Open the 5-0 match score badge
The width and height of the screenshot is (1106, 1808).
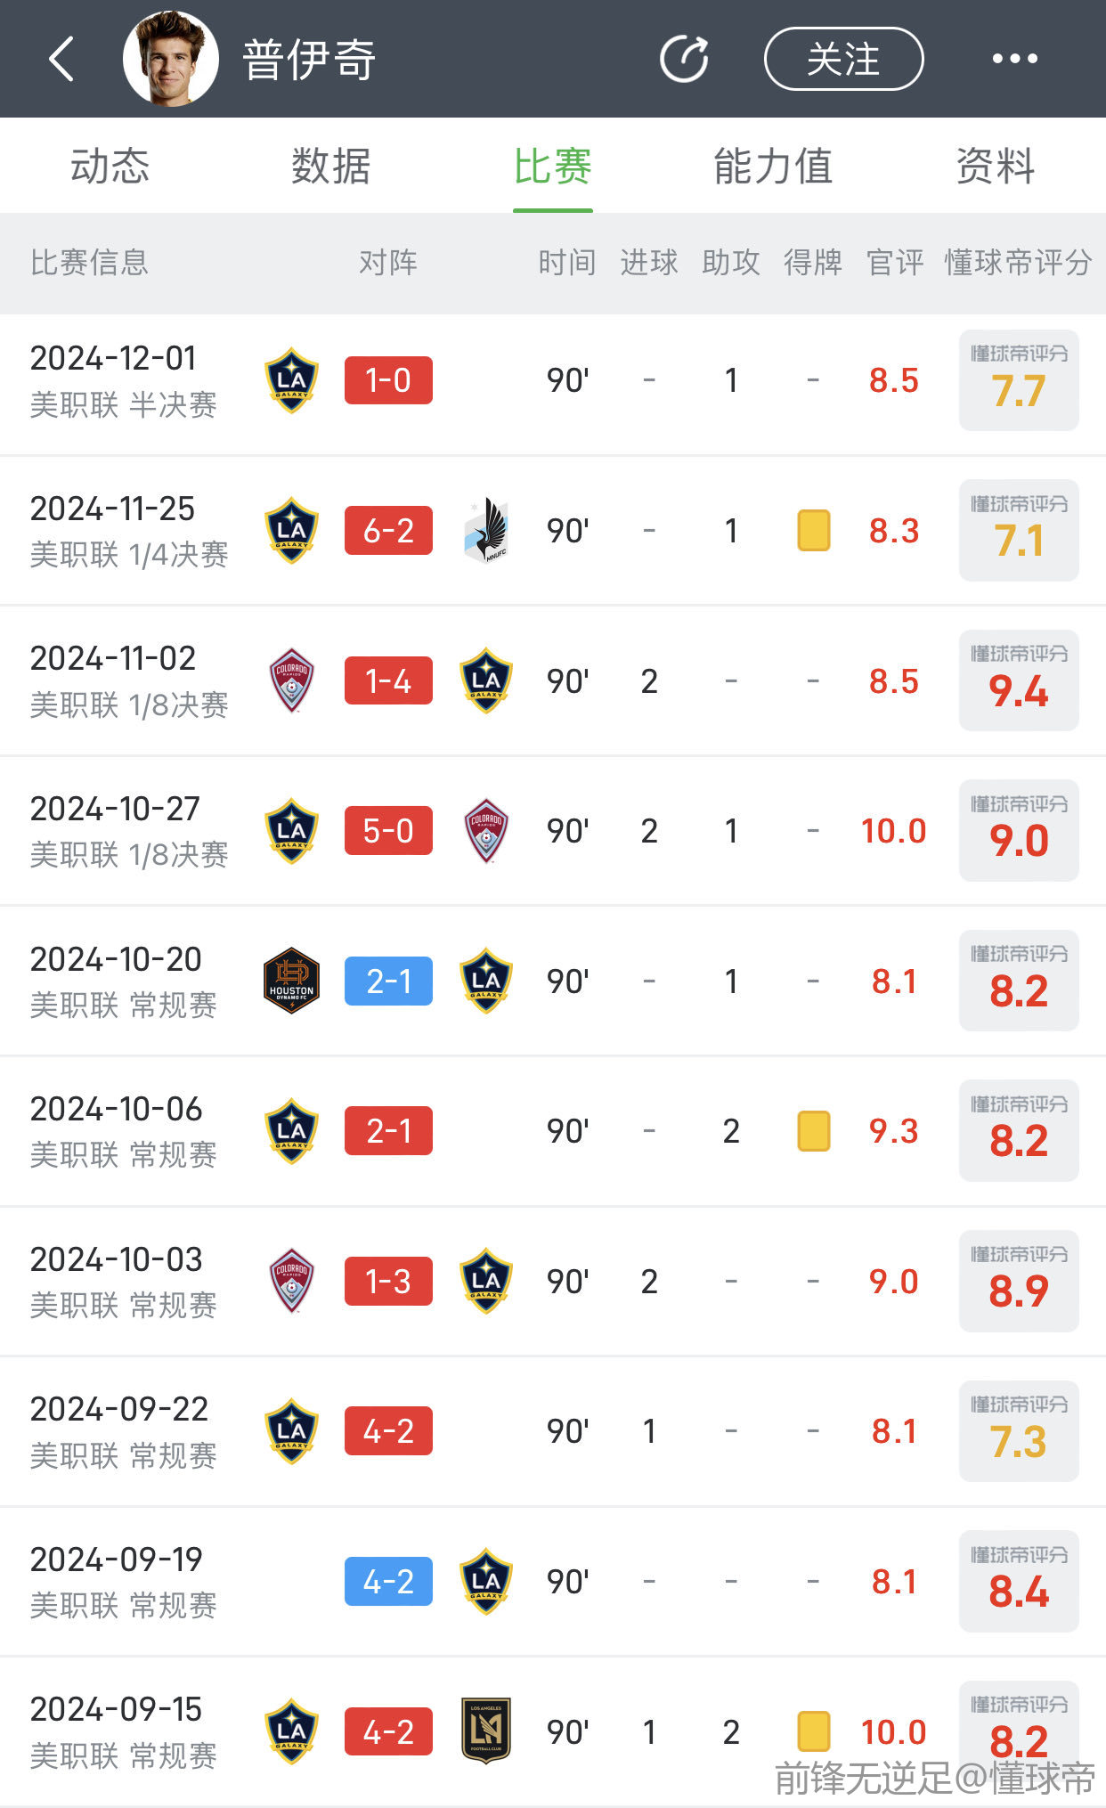click(388, 831)
